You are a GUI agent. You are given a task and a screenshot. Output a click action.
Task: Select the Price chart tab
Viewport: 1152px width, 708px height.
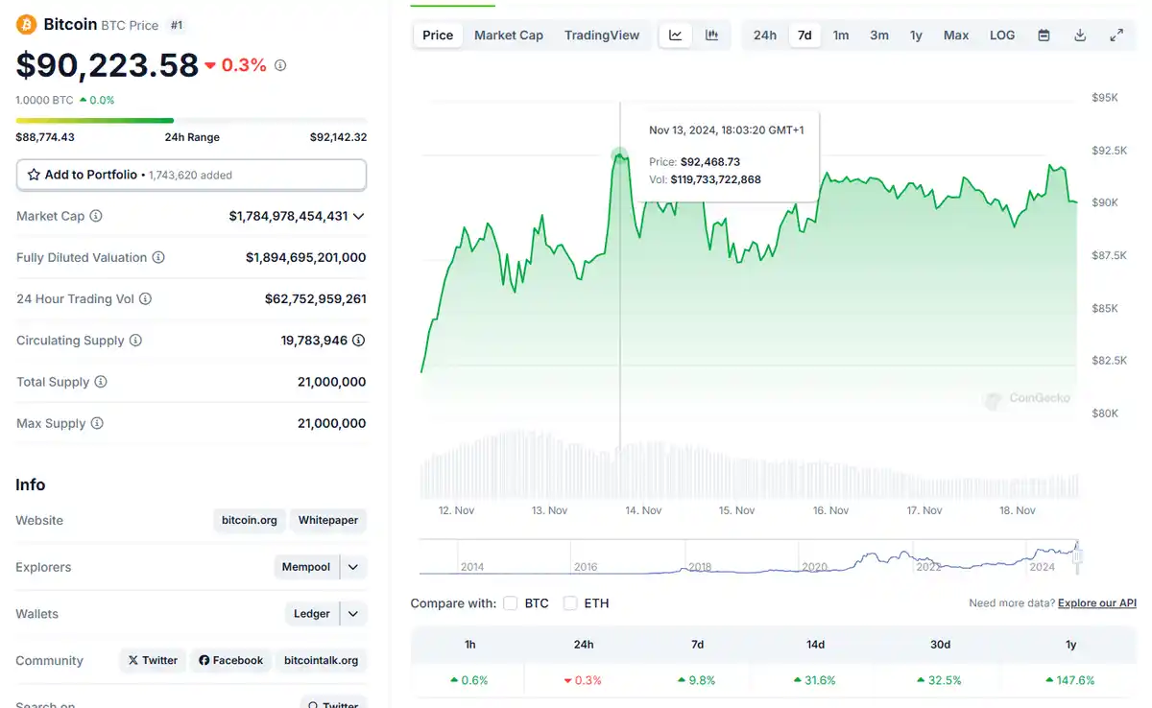pyautogui.click(x=438, y=35)
